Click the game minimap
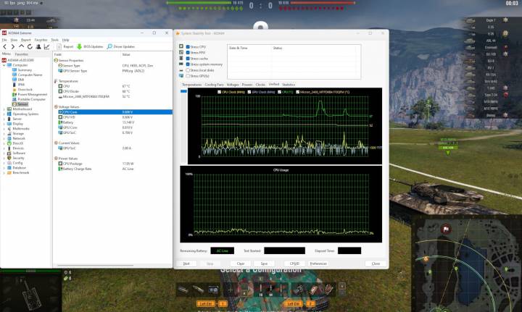The height and width of the screenshot is (312, 522). coord(466,264)
